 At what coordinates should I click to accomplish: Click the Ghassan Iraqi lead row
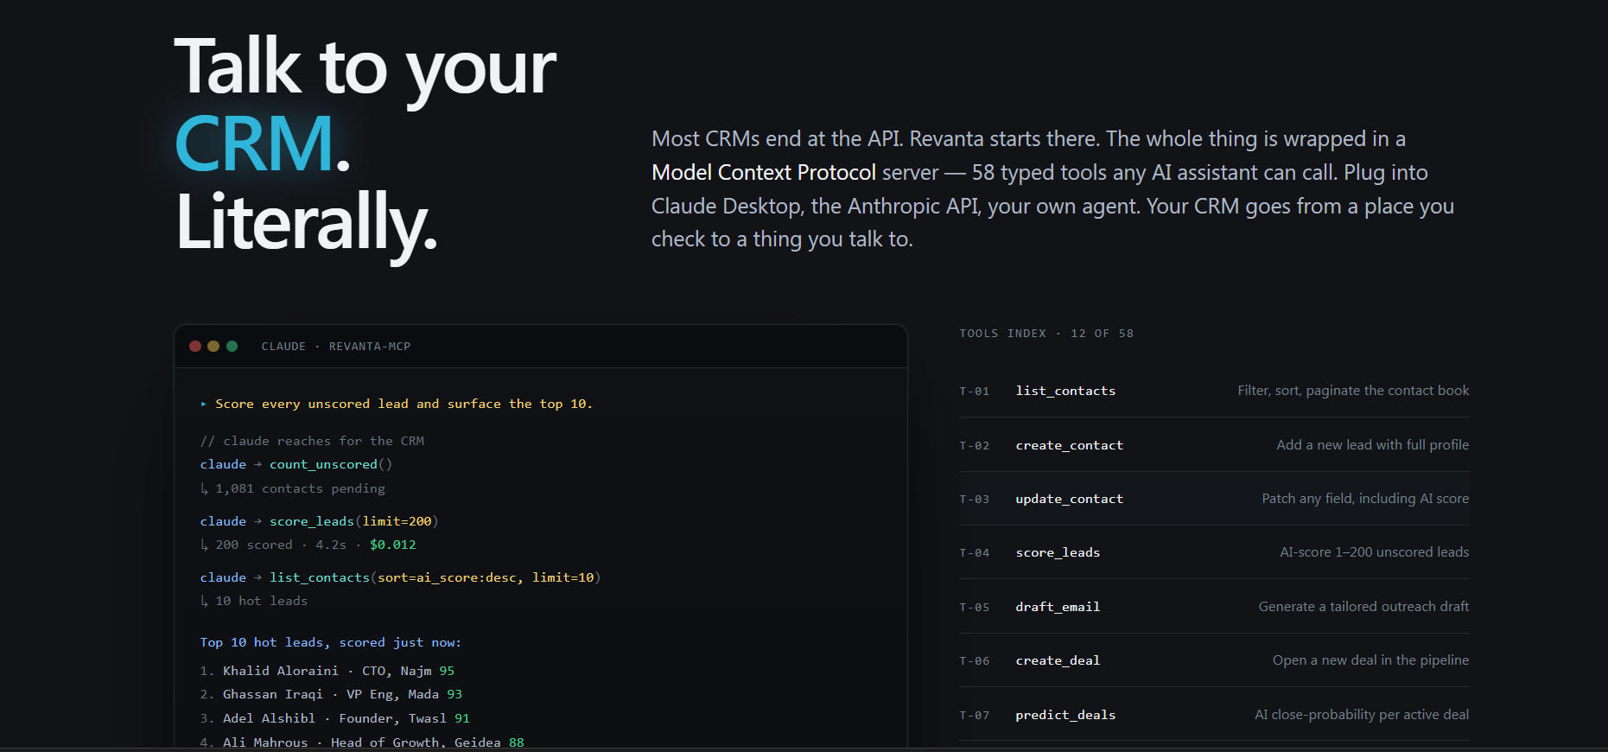click(331, 694)
